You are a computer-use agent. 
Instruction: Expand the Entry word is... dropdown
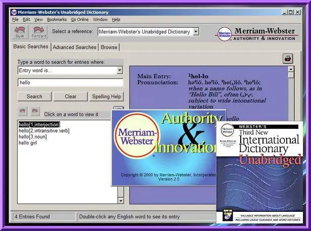click(120, 70)
